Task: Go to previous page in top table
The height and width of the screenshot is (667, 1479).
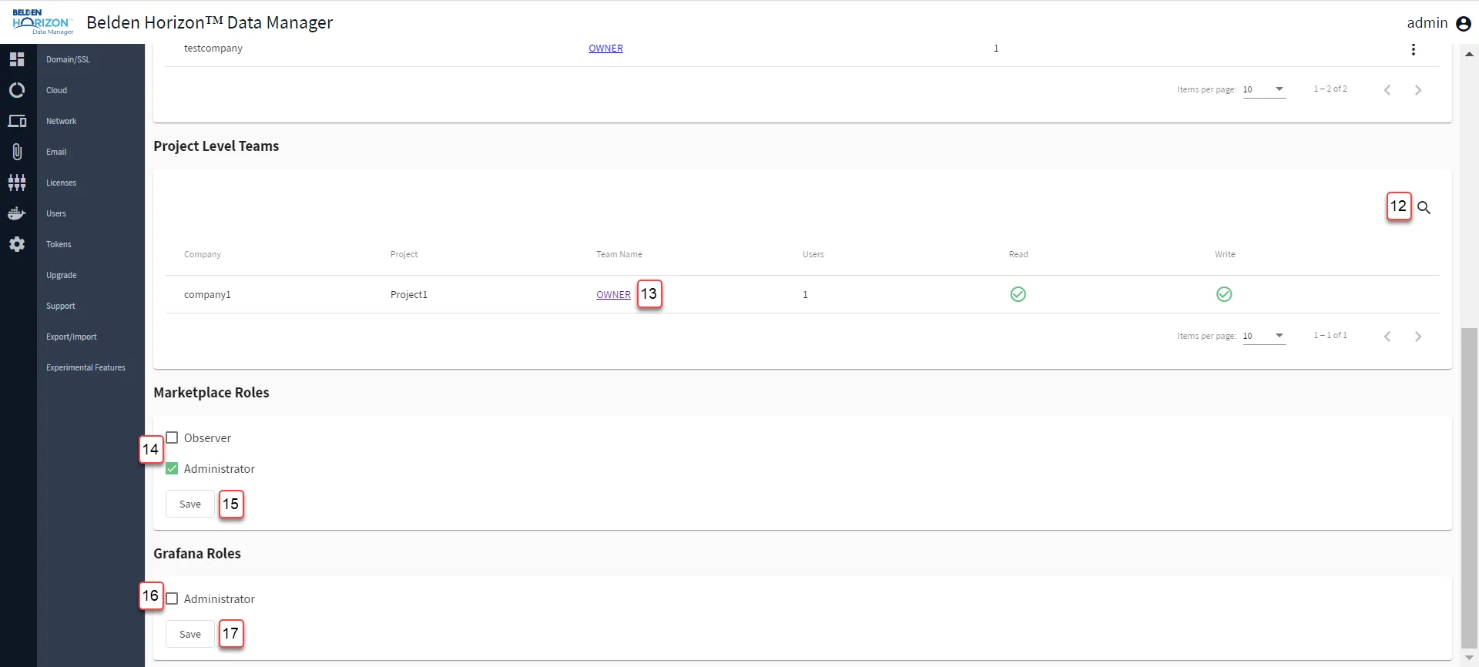Action: [1387, 90]
